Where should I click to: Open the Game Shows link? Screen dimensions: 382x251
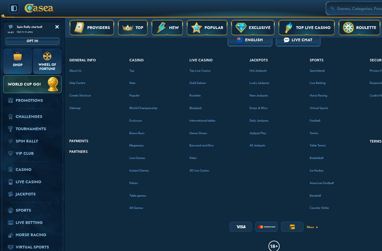198,133
